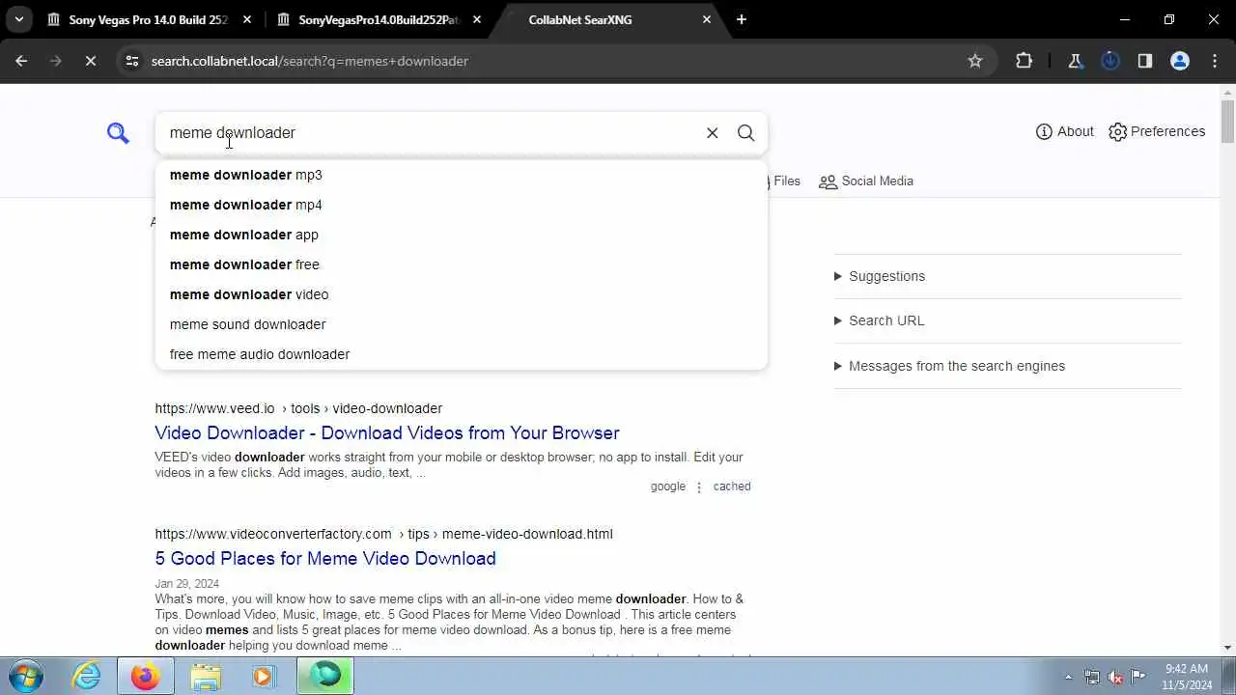The height and width of the screenshot is (695, 1236).
Task: Open Windows Media Player taskbar icon
Action: coord(264,676)
